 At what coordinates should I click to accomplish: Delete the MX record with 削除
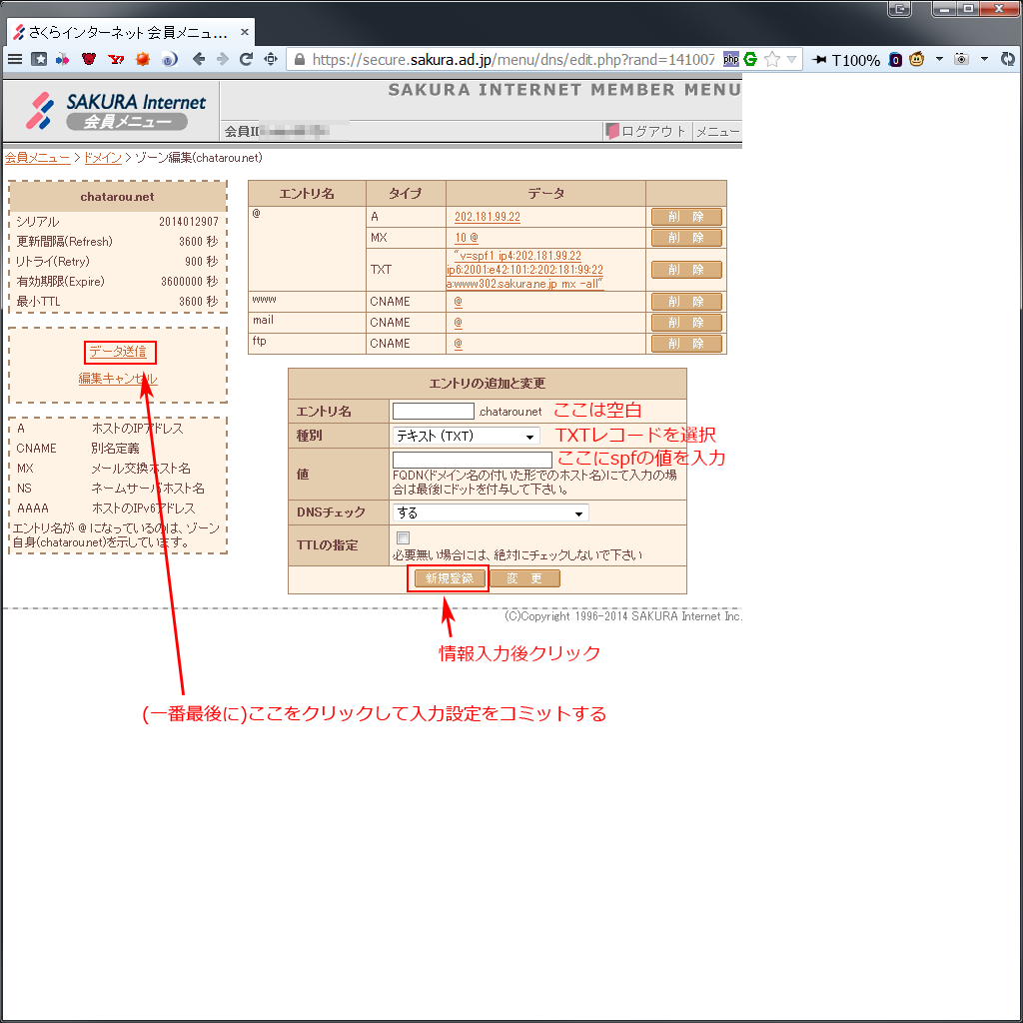coord(686,238)
